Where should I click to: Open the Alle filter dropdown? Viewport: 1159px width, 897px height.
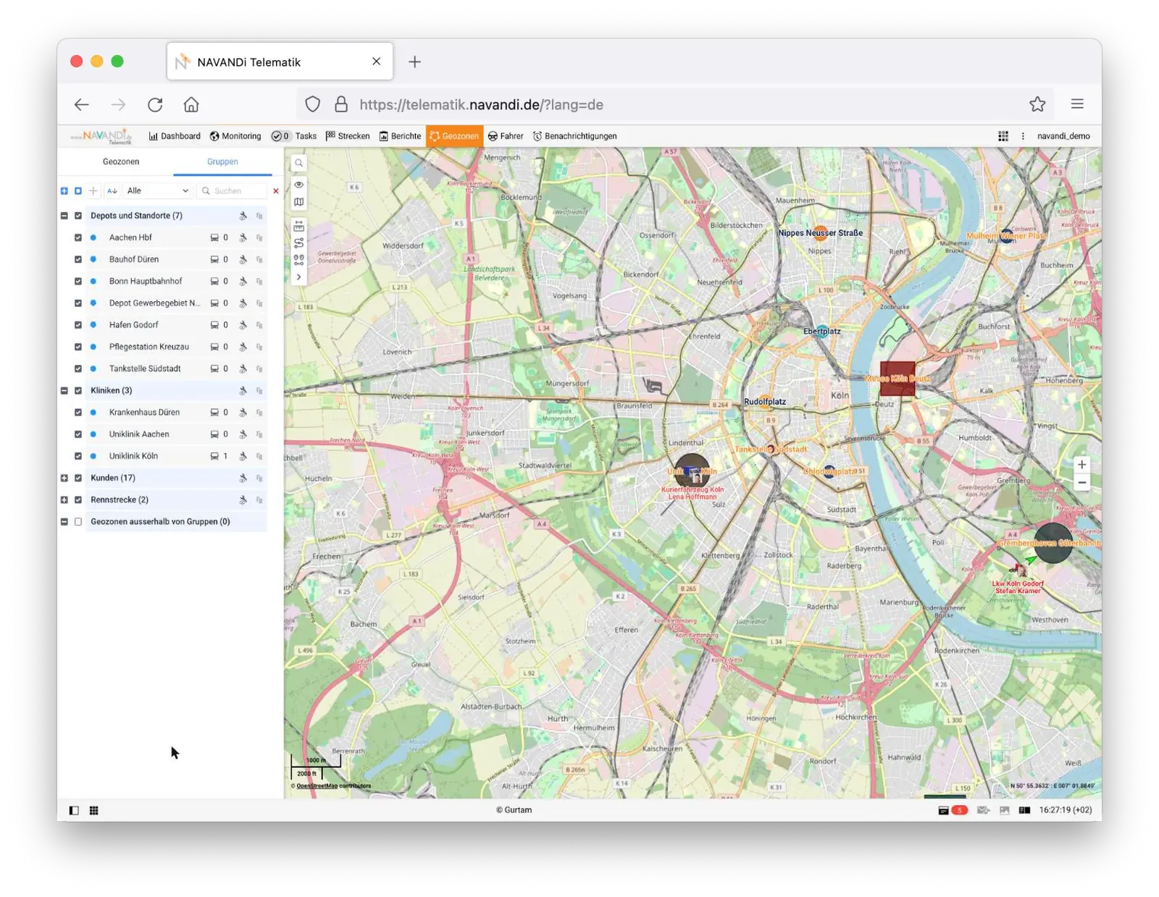tap(158, 191)
